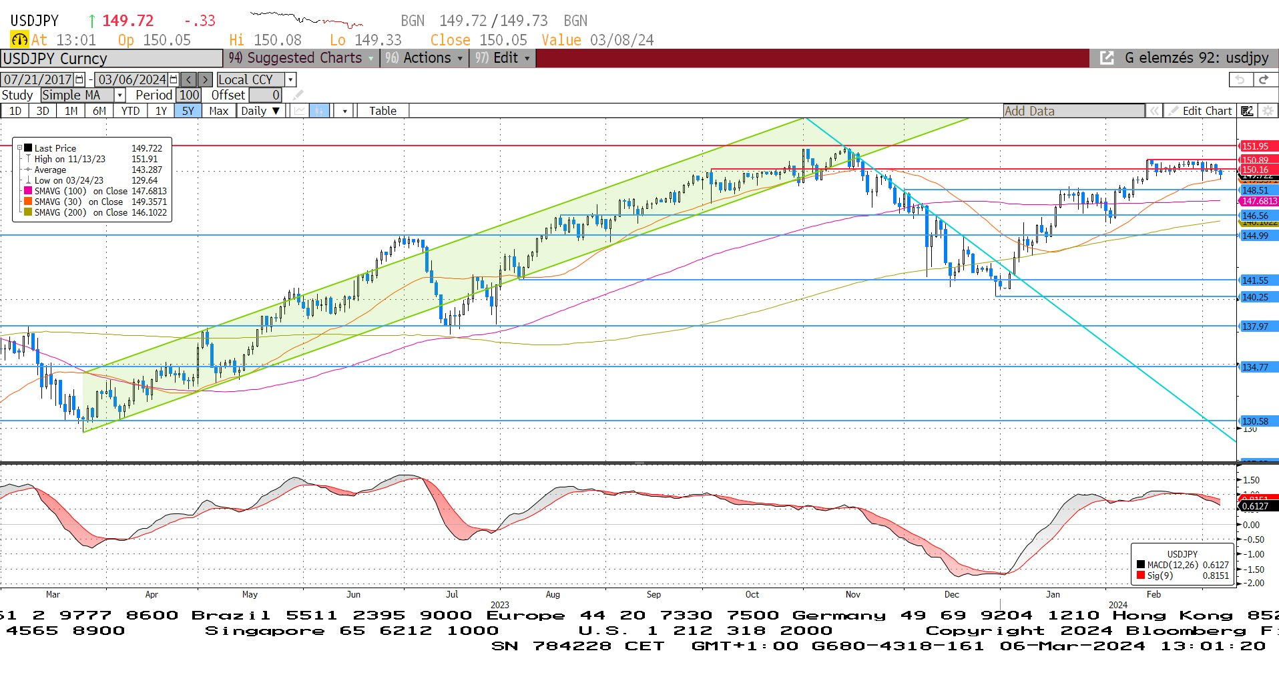The width and height of the screenshot is (1279, 683).
Task: Click the SMAVG (200) olive swatch
Action: (x=28, y=212)
